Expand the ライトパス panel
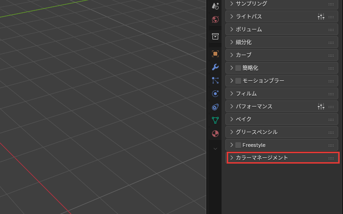The width and height of the screenshot is (343, 214). 232,16
